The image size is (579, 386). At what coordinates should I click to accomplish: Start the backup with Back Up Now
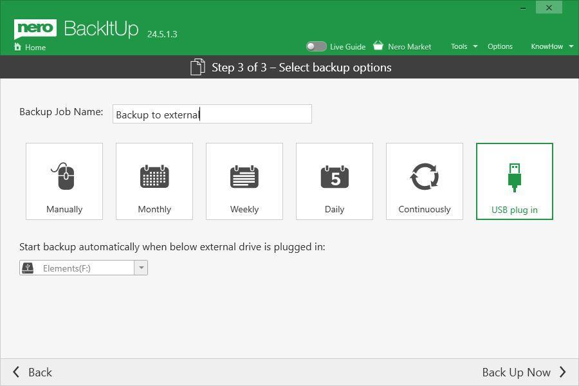[516, 372]
